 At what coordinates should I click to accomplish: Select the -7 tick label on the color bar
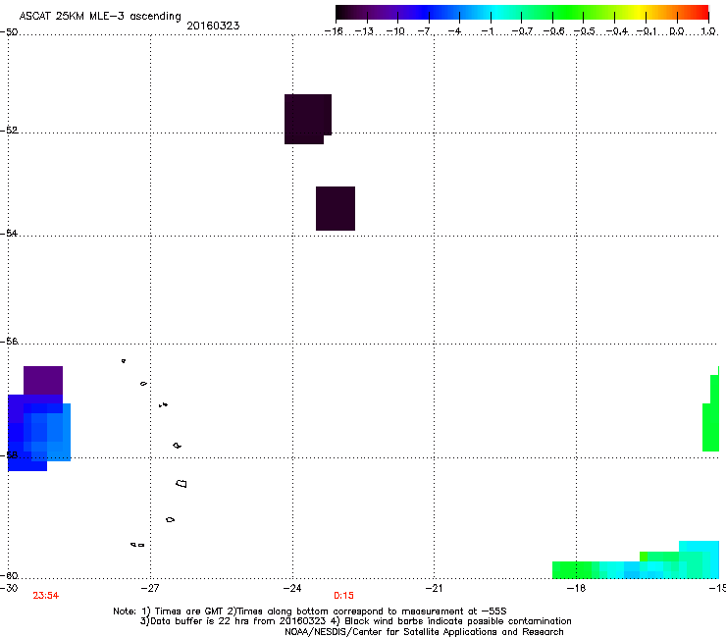[x=424, y=31]
